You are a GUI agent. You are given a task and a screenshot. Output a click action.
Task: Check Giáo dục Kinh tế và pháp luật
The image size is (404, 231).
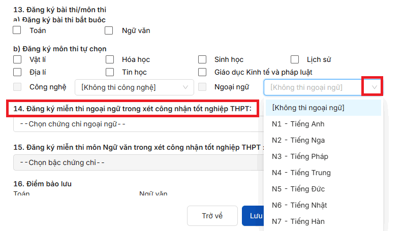202,73
